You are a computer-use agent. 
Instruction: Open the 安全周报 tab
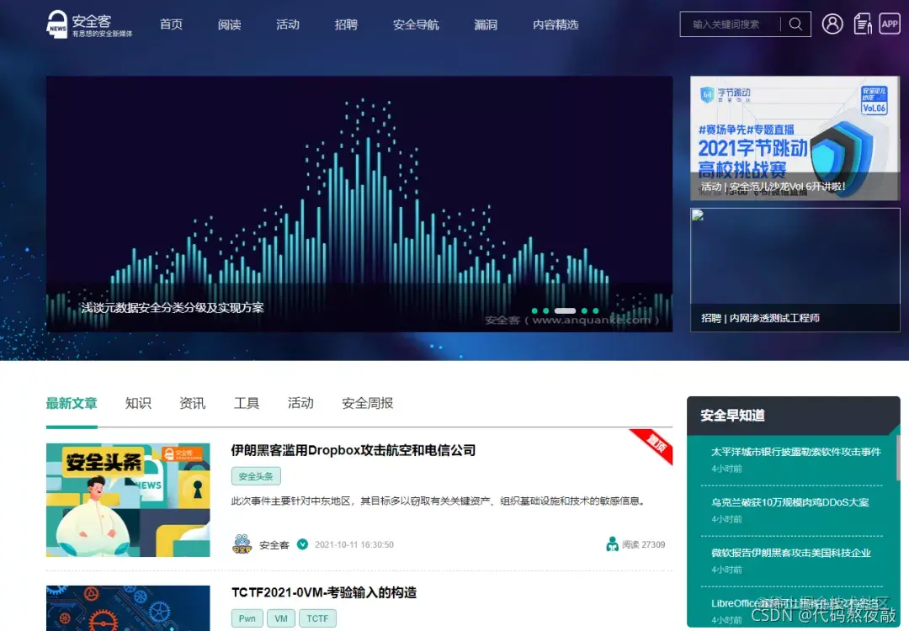[x=366, y=403]
